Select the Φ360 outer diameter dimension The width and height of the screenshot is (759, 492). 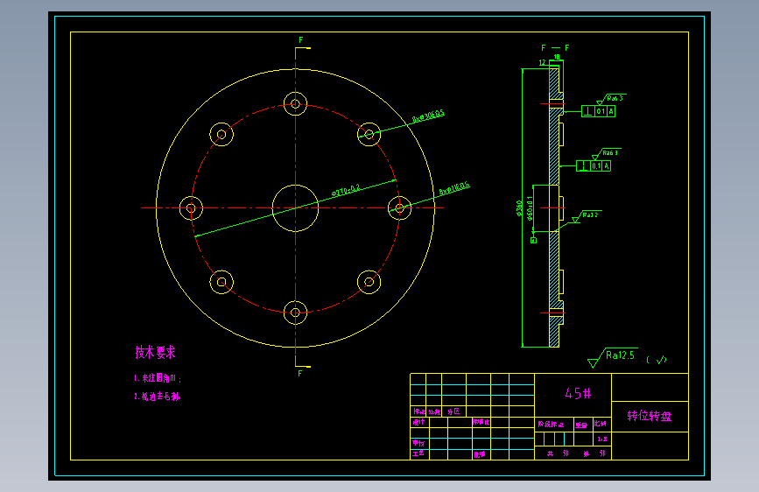pos(519,208)
